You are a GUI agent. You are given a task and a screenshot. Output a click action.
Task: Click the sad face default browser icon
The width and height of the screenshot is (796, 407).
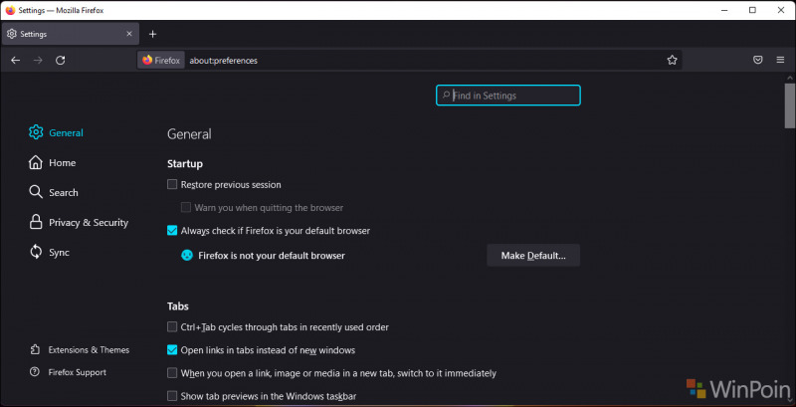[x=187, y=256]
